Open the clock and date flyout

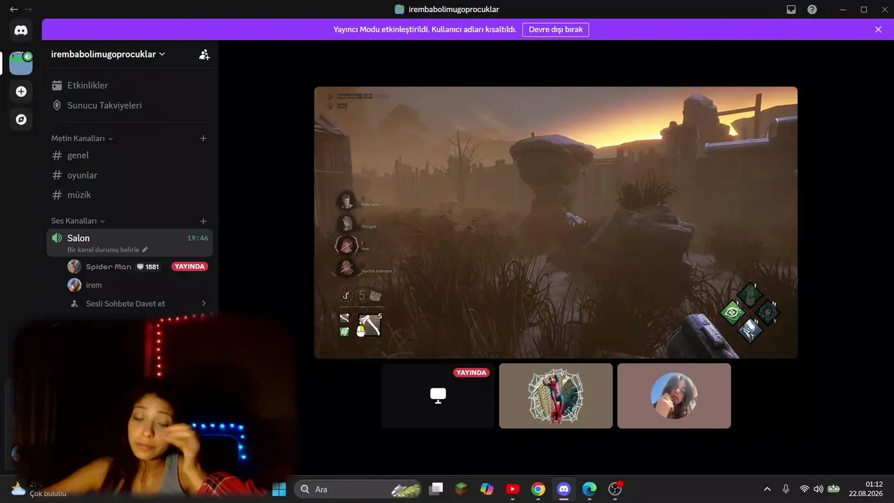pyautogui.click(x=866, y=489)
